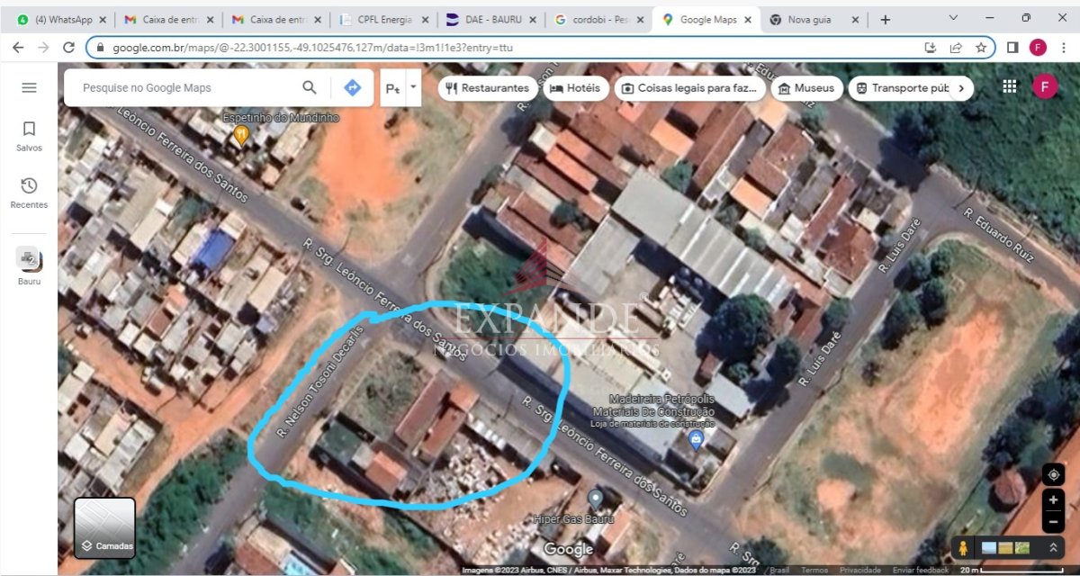Expand the imagery strip double chevron

(x=1049, y=547)
